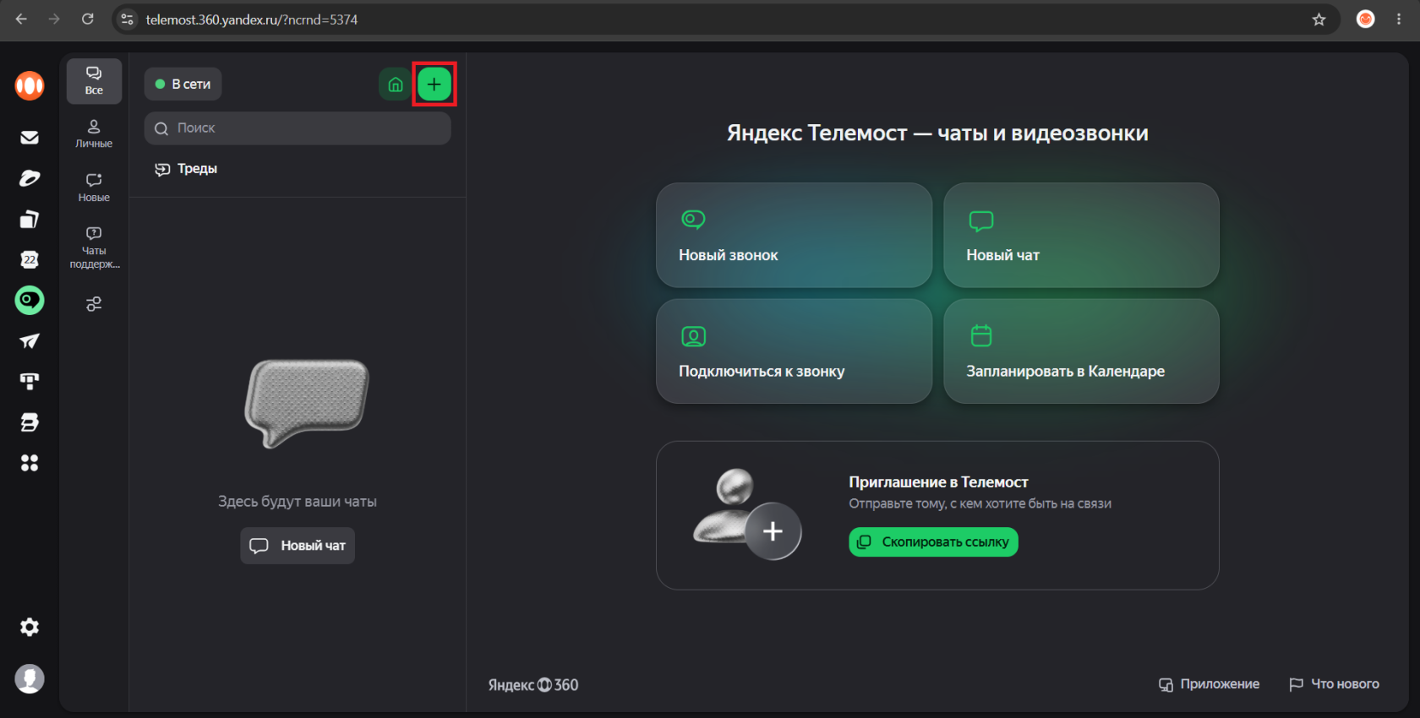Focus the 'Поиск' search field
Image resolution: width=1420 pixels, height=718 pixels.
(298, 128)
